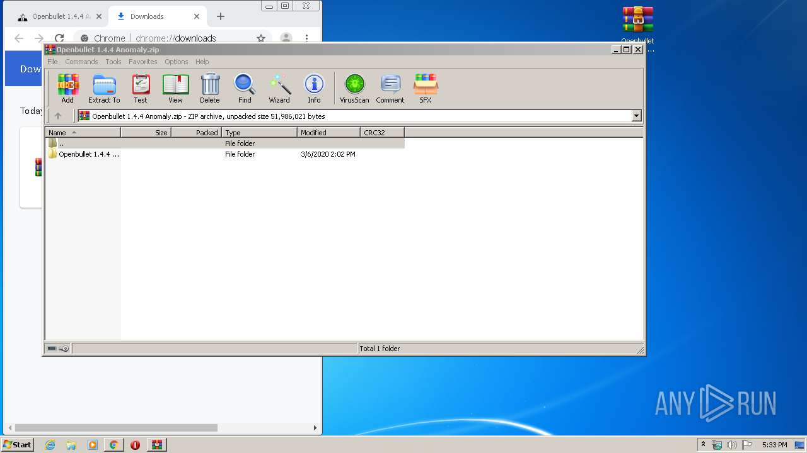807x453 pixels.
Task: Open the Comment tool
Action: click(390, 88)
